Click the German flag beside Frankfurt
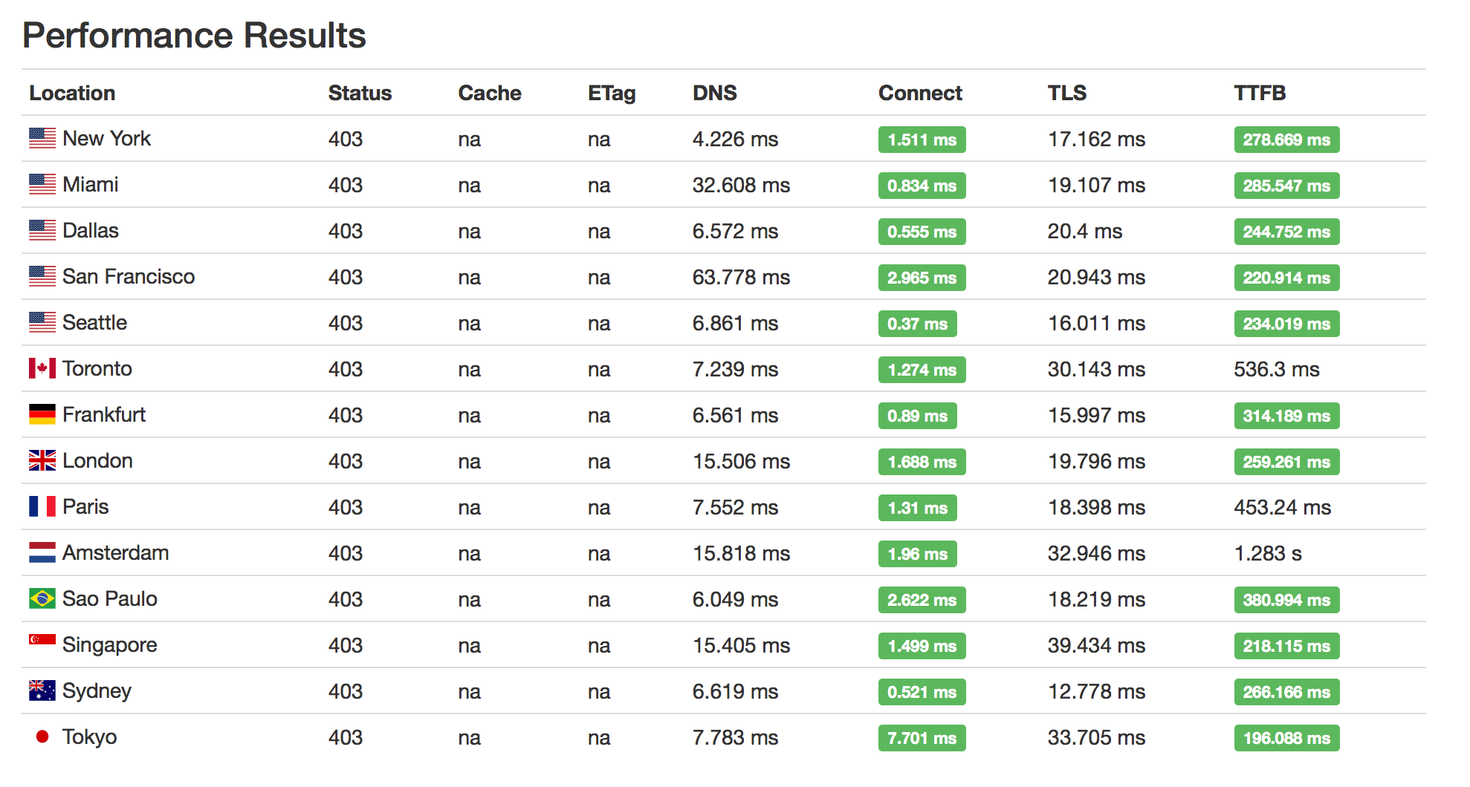 pos(42,414)
